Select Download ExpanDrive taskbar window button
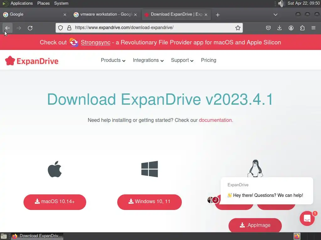Image resolution: width=321 pixels, height=240 pixels. [37, 236]
